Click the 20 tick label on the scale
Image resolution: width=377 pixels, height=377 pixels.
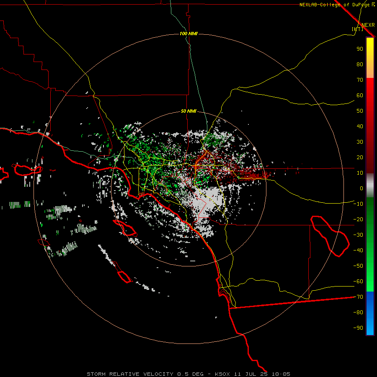(360, 157)
